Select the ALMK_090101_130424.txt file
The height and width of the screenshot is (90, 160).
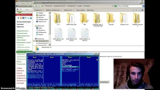[71, 34]
